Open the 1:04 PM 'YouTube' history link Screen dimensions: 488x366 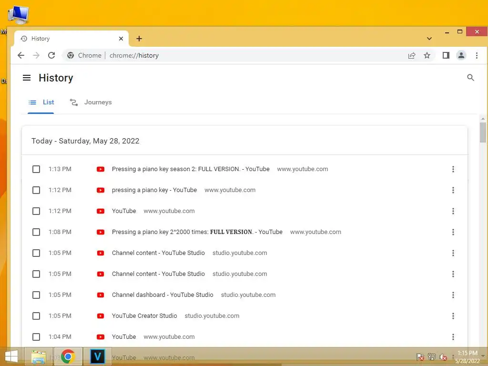click(124, 337)
